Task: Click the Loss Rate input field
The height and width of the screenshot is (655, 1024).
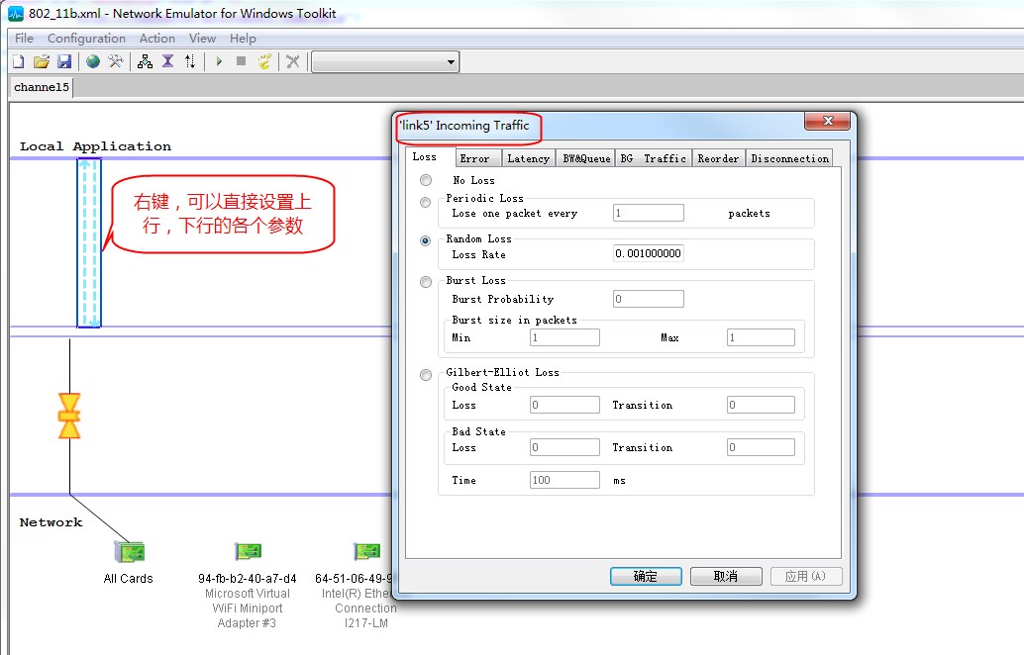Action: pyautogui.click(x=650, y=253)
